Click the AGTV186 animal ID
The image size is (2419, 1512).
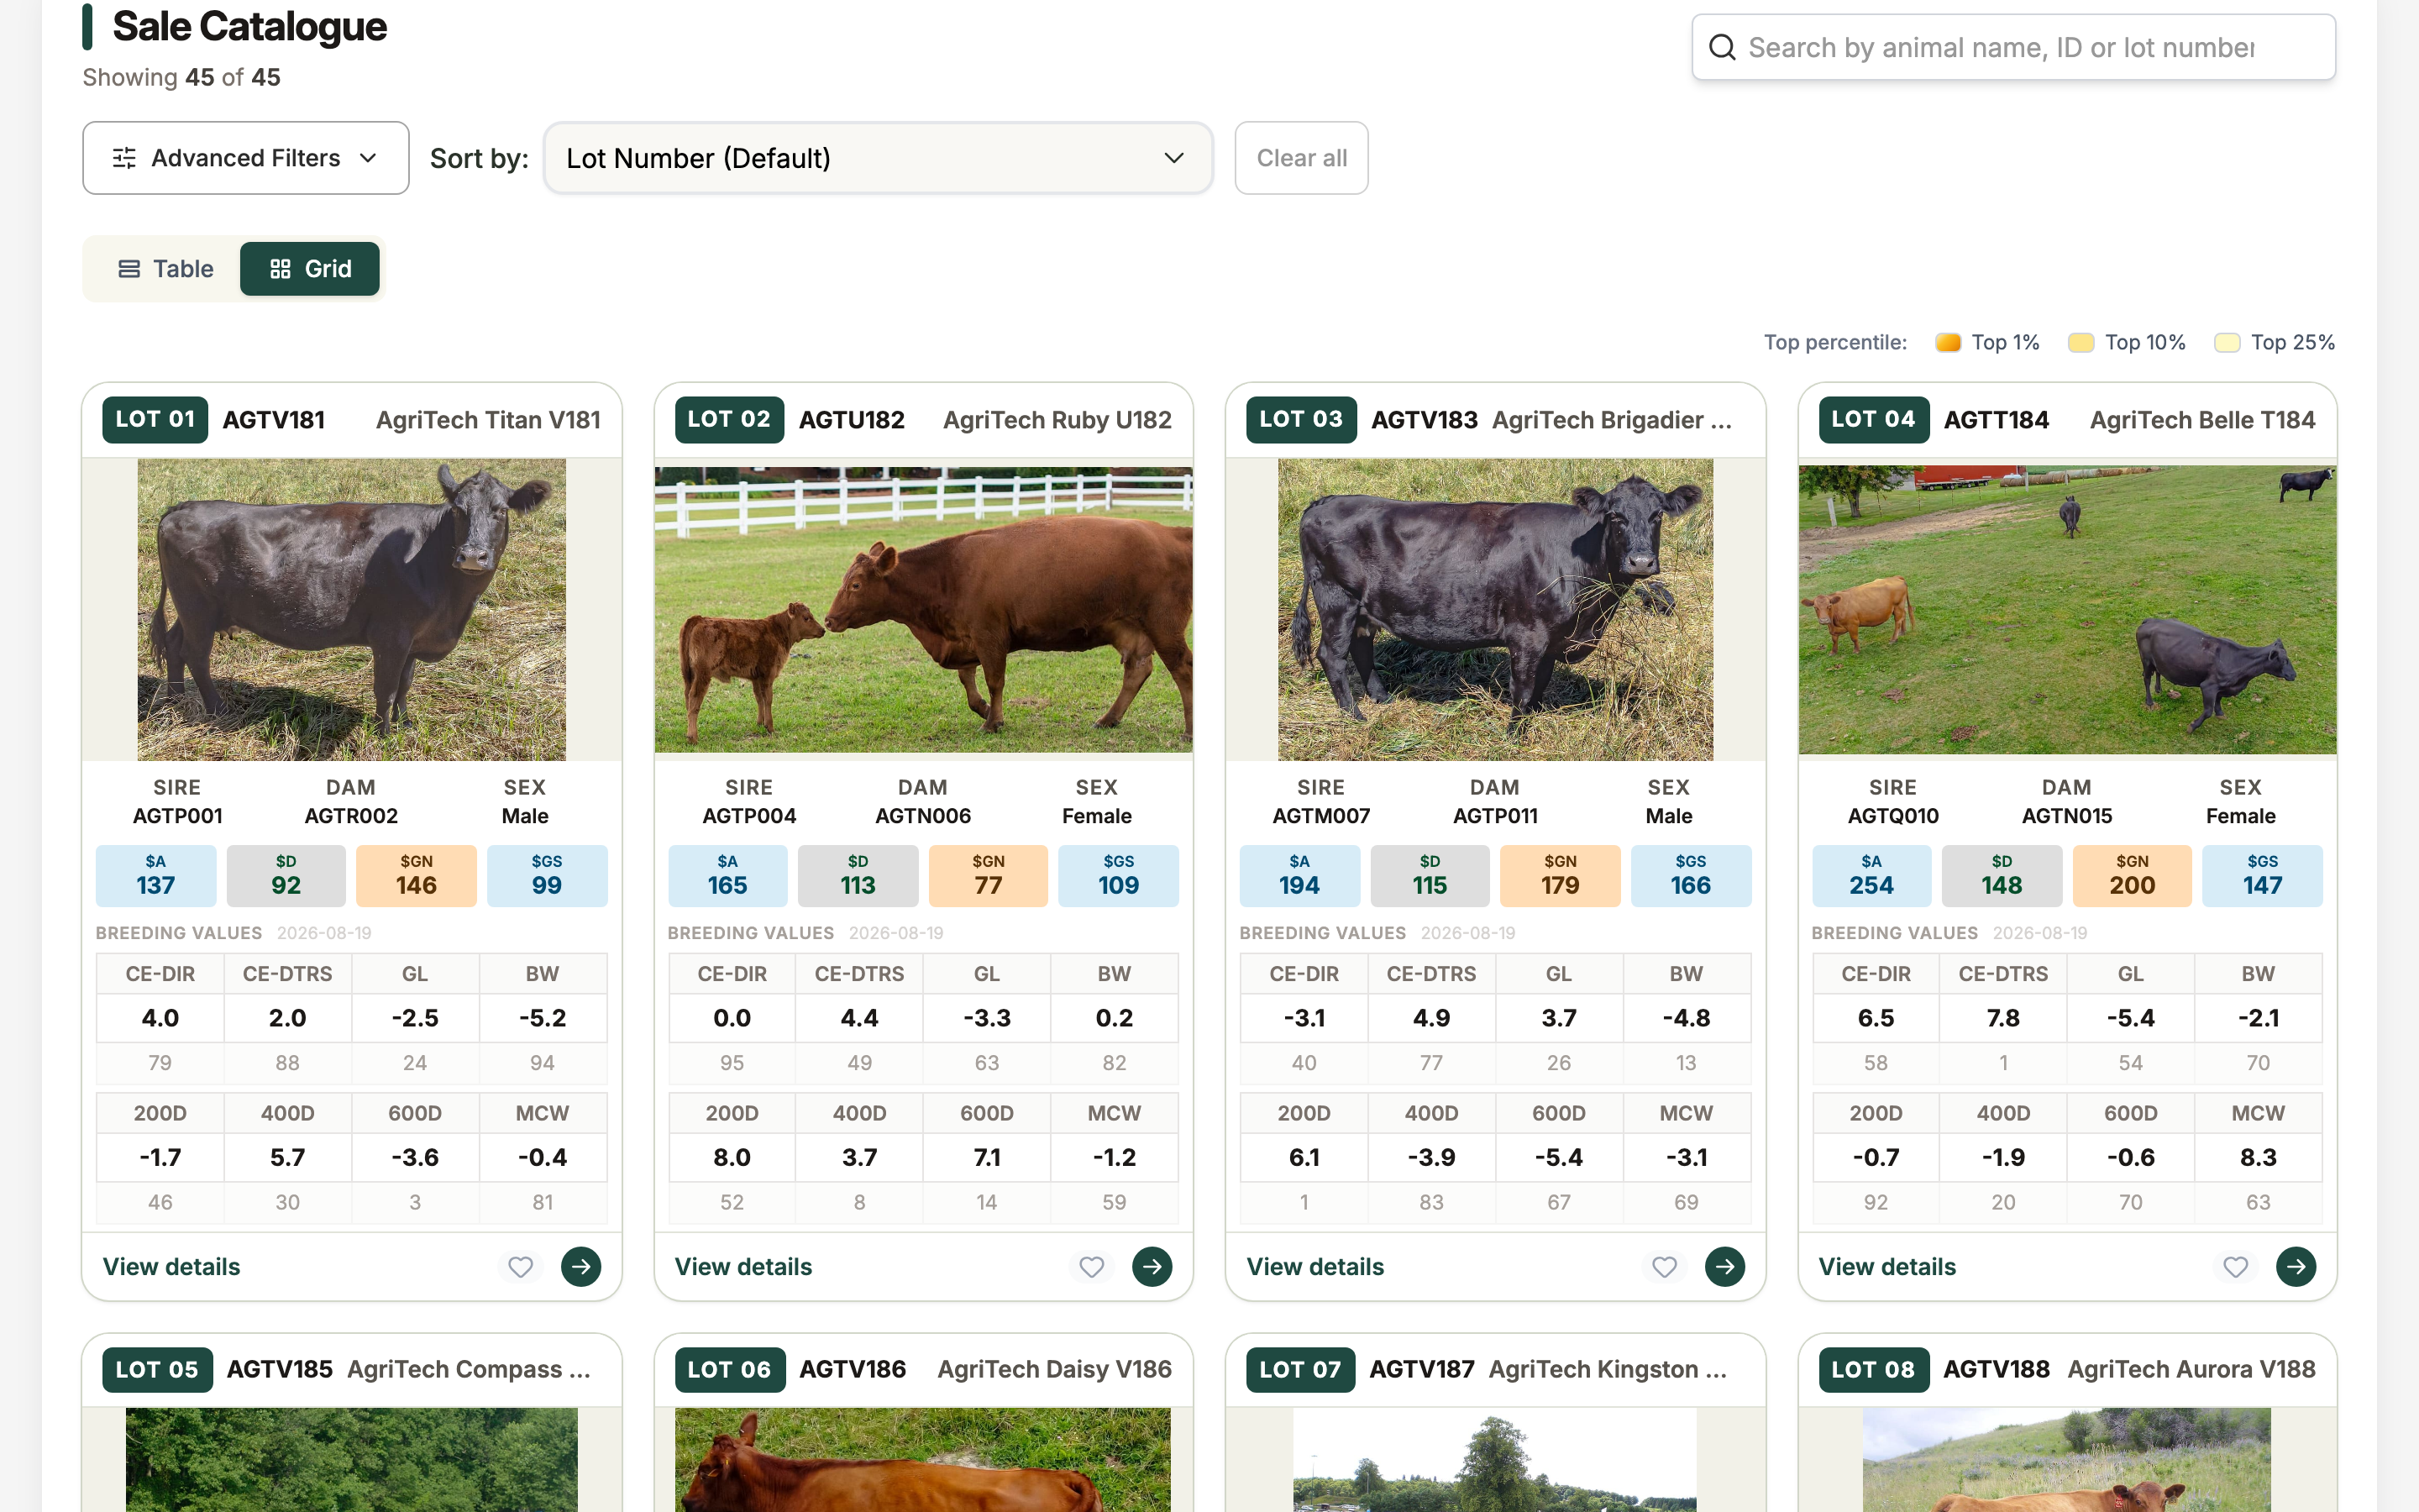coord(853,1370)
